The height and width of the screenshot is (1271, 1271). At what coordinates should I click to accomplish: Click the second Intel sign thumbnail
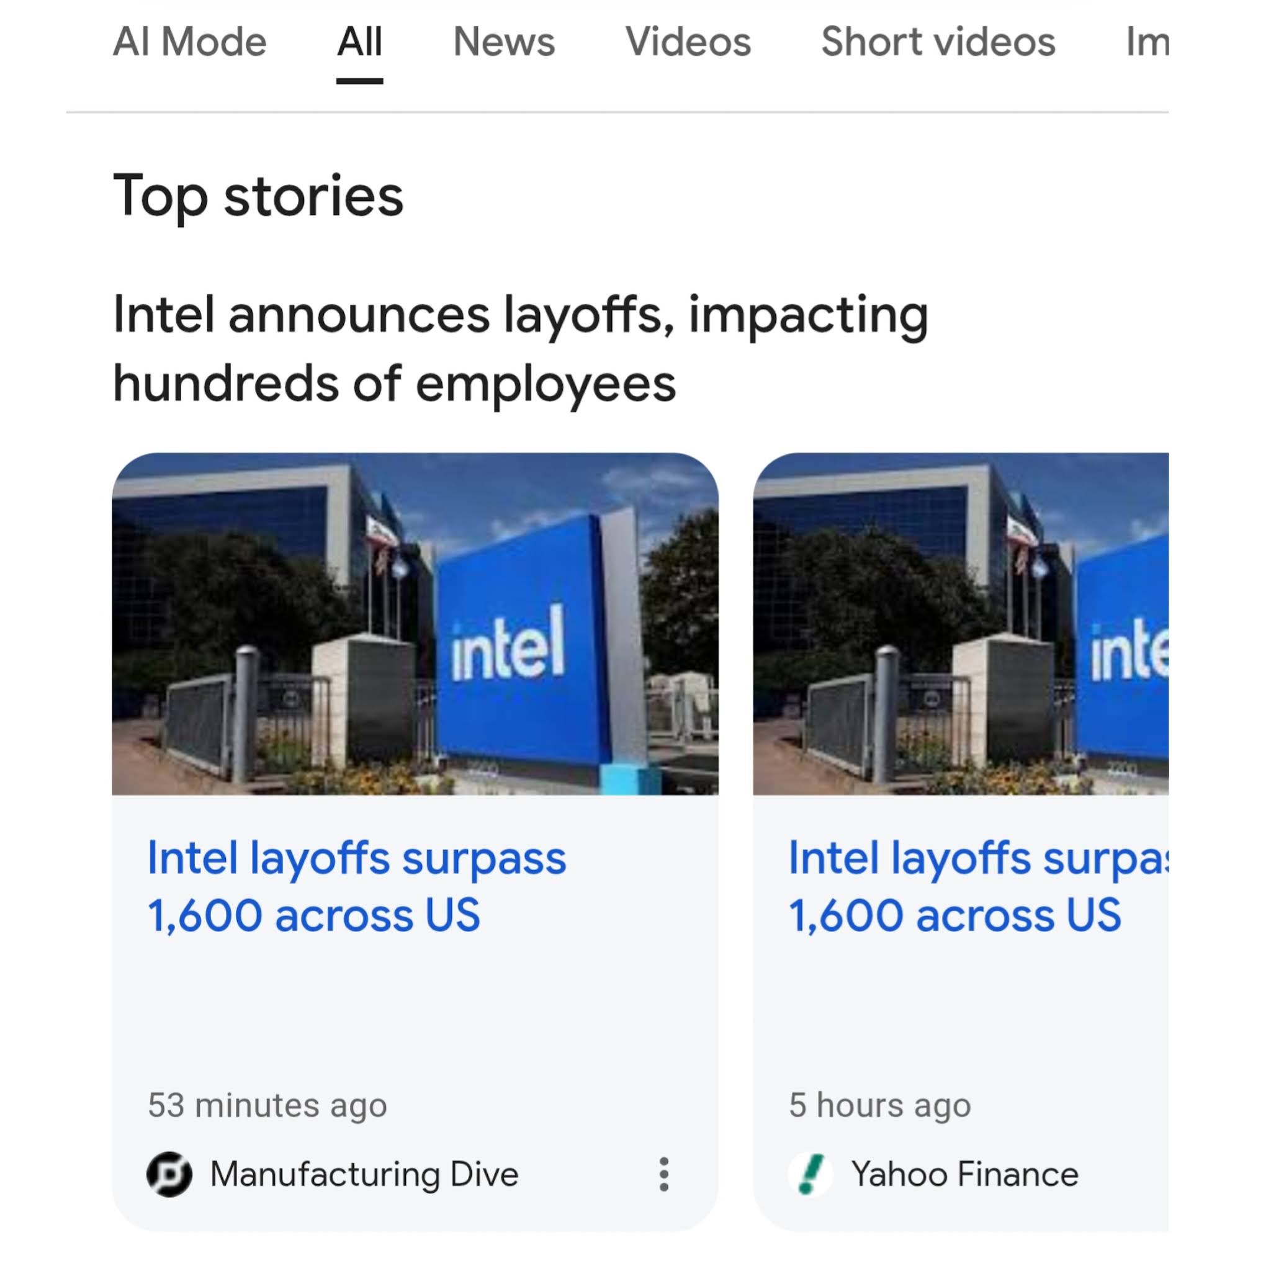(961, 624)
